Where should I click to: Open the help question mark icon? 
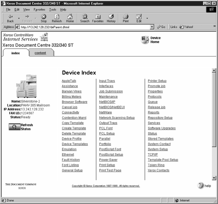pyautogui.click(x=200, y=185)
